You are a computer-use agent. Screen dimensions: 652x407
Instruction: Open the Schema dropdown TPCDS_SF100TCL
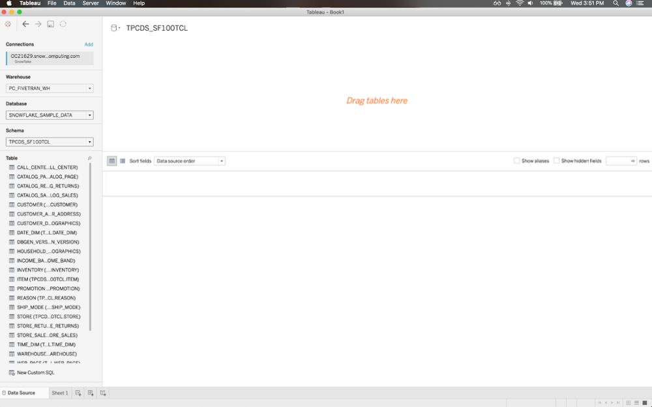coord(50,142)
